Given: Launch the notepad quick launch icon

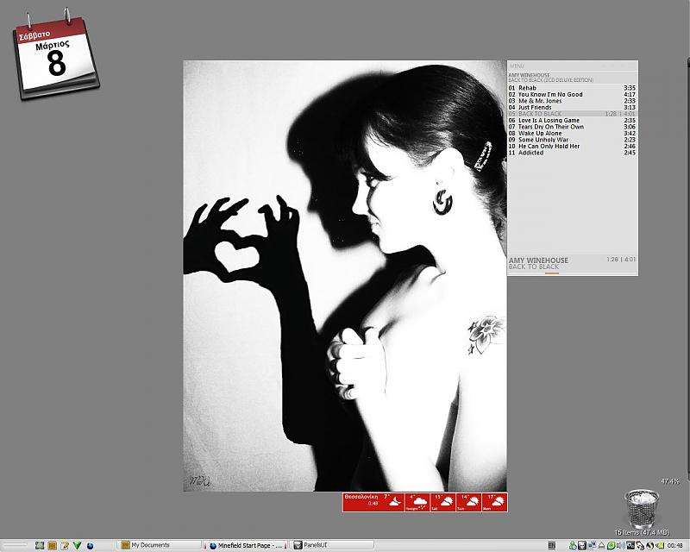Looking at the screenshot, I should pyautogui.click(x=65, y=546).
